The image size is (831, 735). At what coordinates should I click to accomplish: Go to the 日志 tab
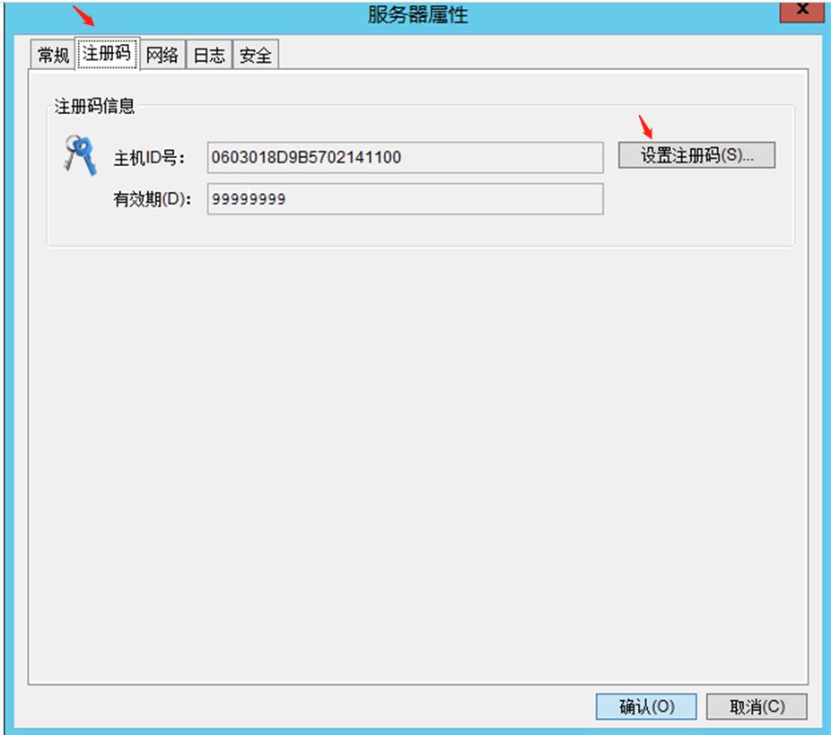pyautogui.click(x=209, y=56)
